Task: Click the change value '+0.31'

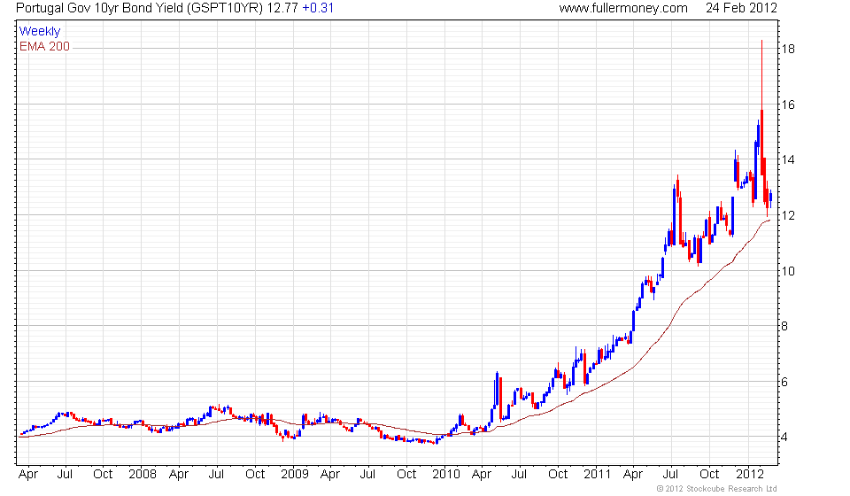Action: [x=318, y=8]
